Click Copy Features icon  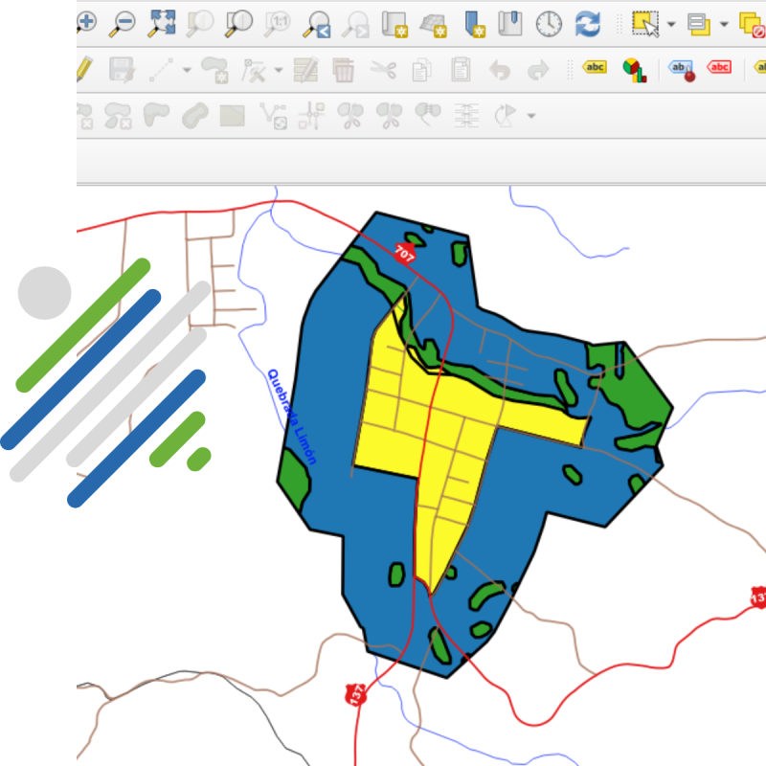(x=421, y=70)
